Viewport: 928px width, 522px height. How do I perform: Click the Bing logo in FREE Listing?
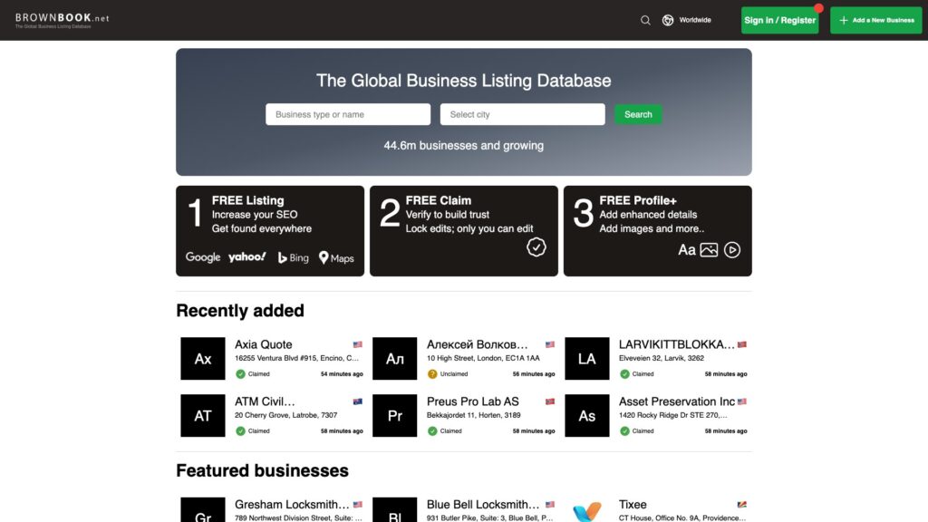click(293, 257)
